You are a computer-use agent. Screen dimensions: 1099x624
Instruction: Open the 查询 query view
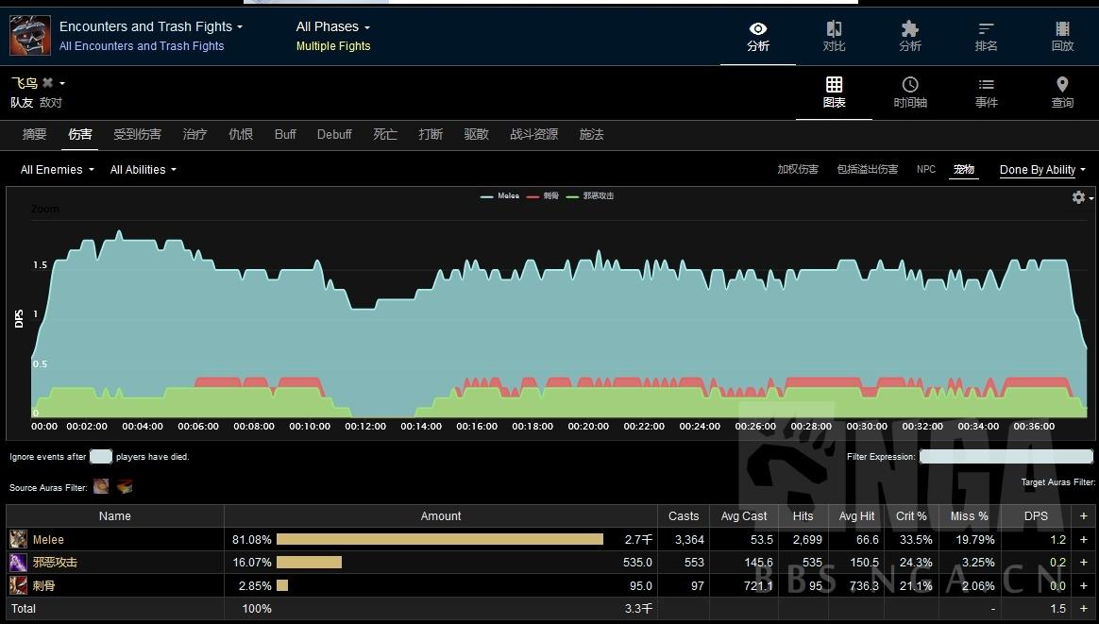tap(1062, 93)
